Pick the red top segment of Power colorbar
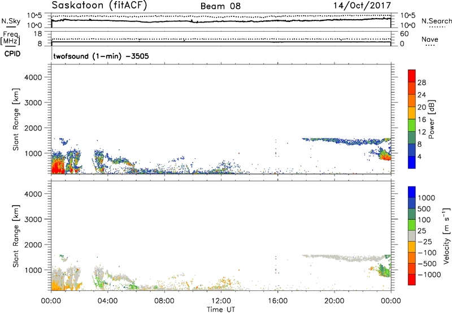Screen dimensions: 452x313 (412, 76)
